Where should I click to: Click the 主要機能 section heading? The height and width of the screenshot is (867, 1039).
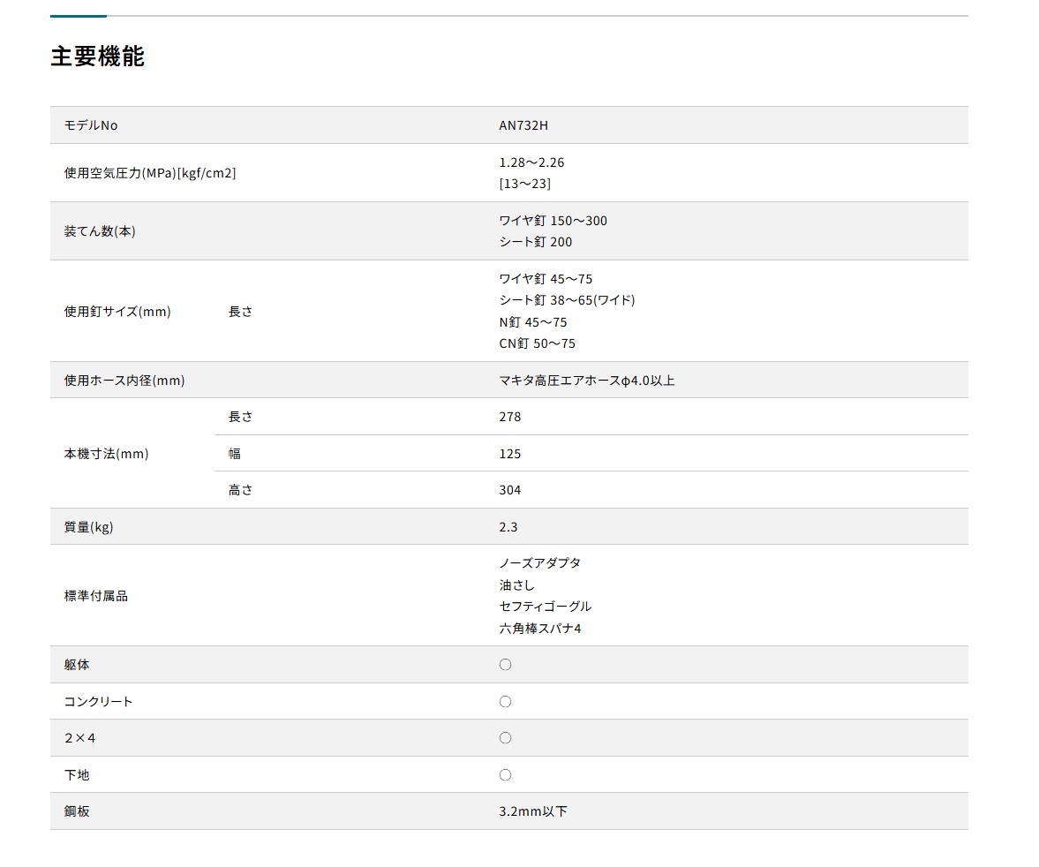pos(97,57)
